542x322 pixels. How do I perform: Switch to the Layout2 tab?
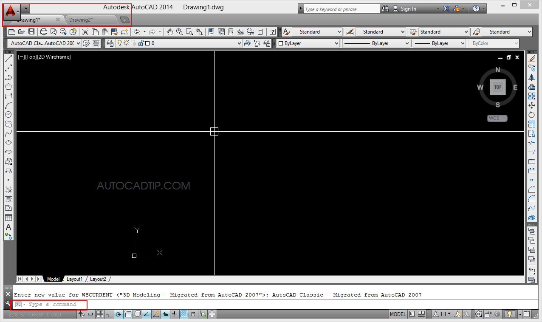[x=99, y=279]
